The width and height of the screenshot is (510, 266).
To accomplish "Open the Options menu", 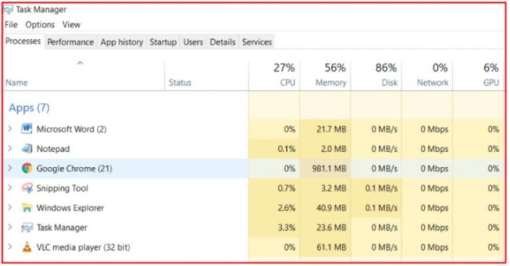I will click(x=40, y=25).
